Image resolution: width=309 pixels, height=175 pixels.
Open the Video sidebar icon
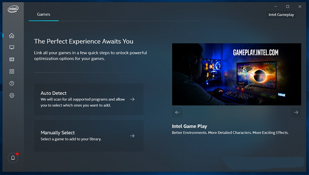point(12,59)
